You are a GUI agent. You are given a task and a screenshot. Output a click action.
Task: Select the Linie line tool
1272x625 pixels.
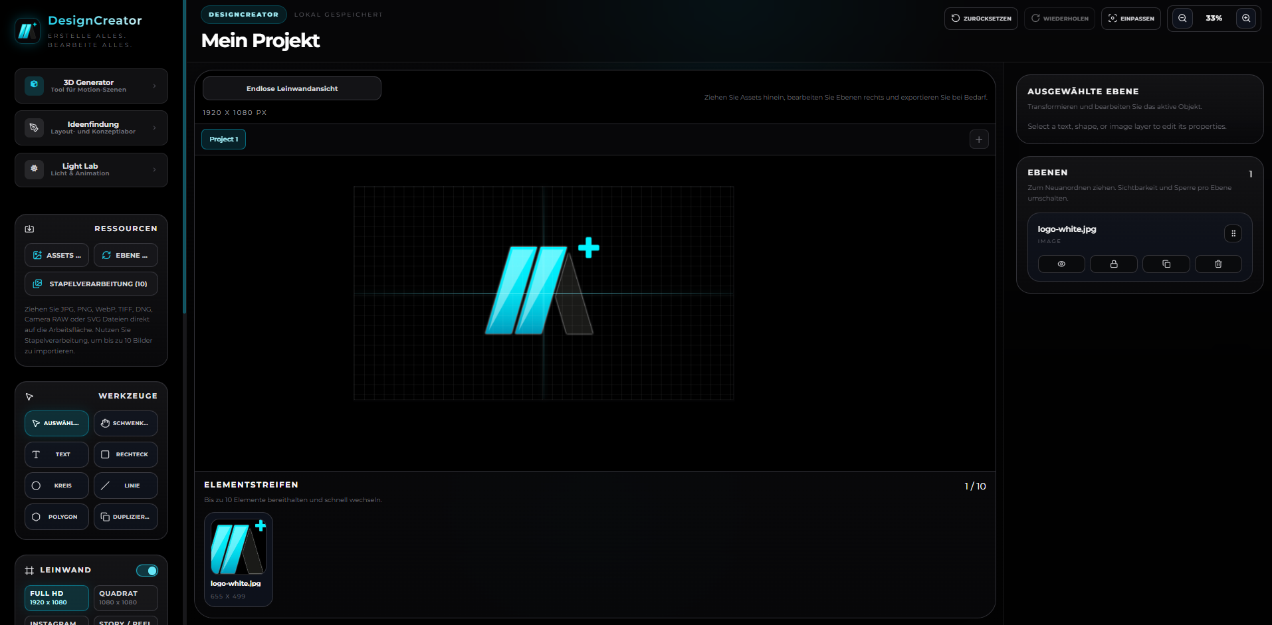[126, 486]
